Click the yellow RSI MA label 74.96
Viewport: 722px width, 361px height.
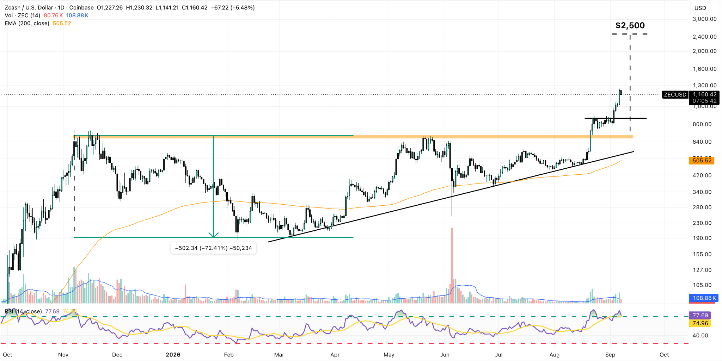tap(700, 323)
